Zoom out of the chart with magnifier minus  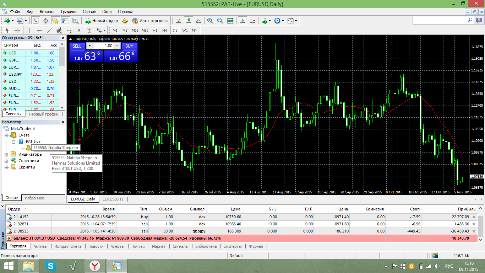pyautogui.click(x=220, y=21)
